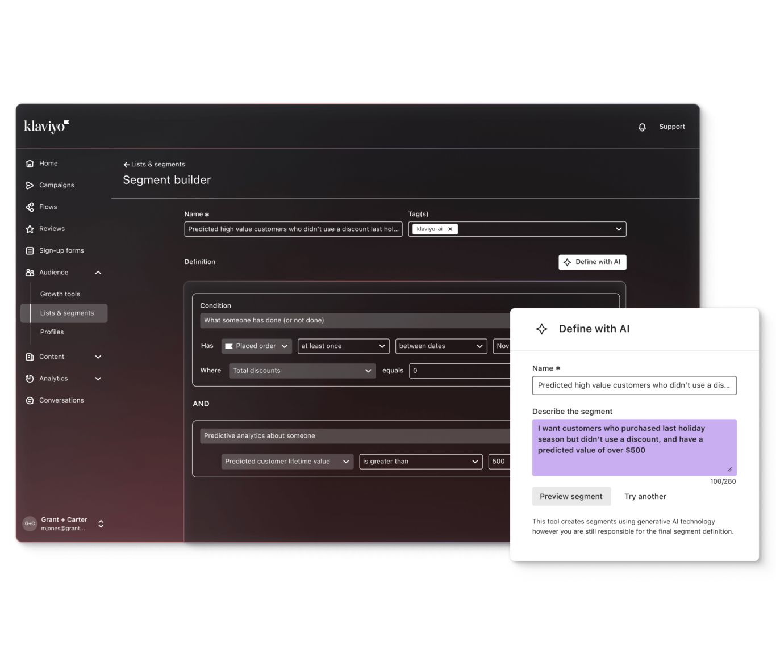The width and height of the screenshot is (776, 658).
Task: Select the Content sidebar icon
Action: click(x=30, y=357)
